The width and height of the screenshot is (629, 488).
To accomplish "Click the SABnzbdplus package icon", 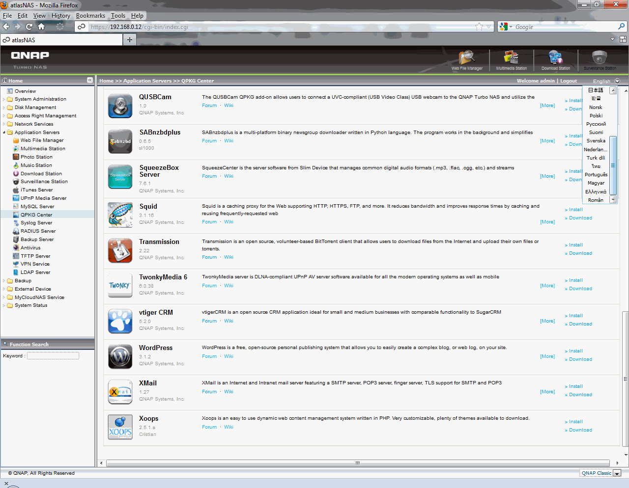I will pyautogui.click(x=120, y=141).
